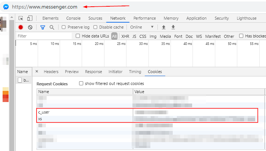This screenshot has height=151, width=266.
Task: Show the request Response tab
Action: click(x=94, y=72)
